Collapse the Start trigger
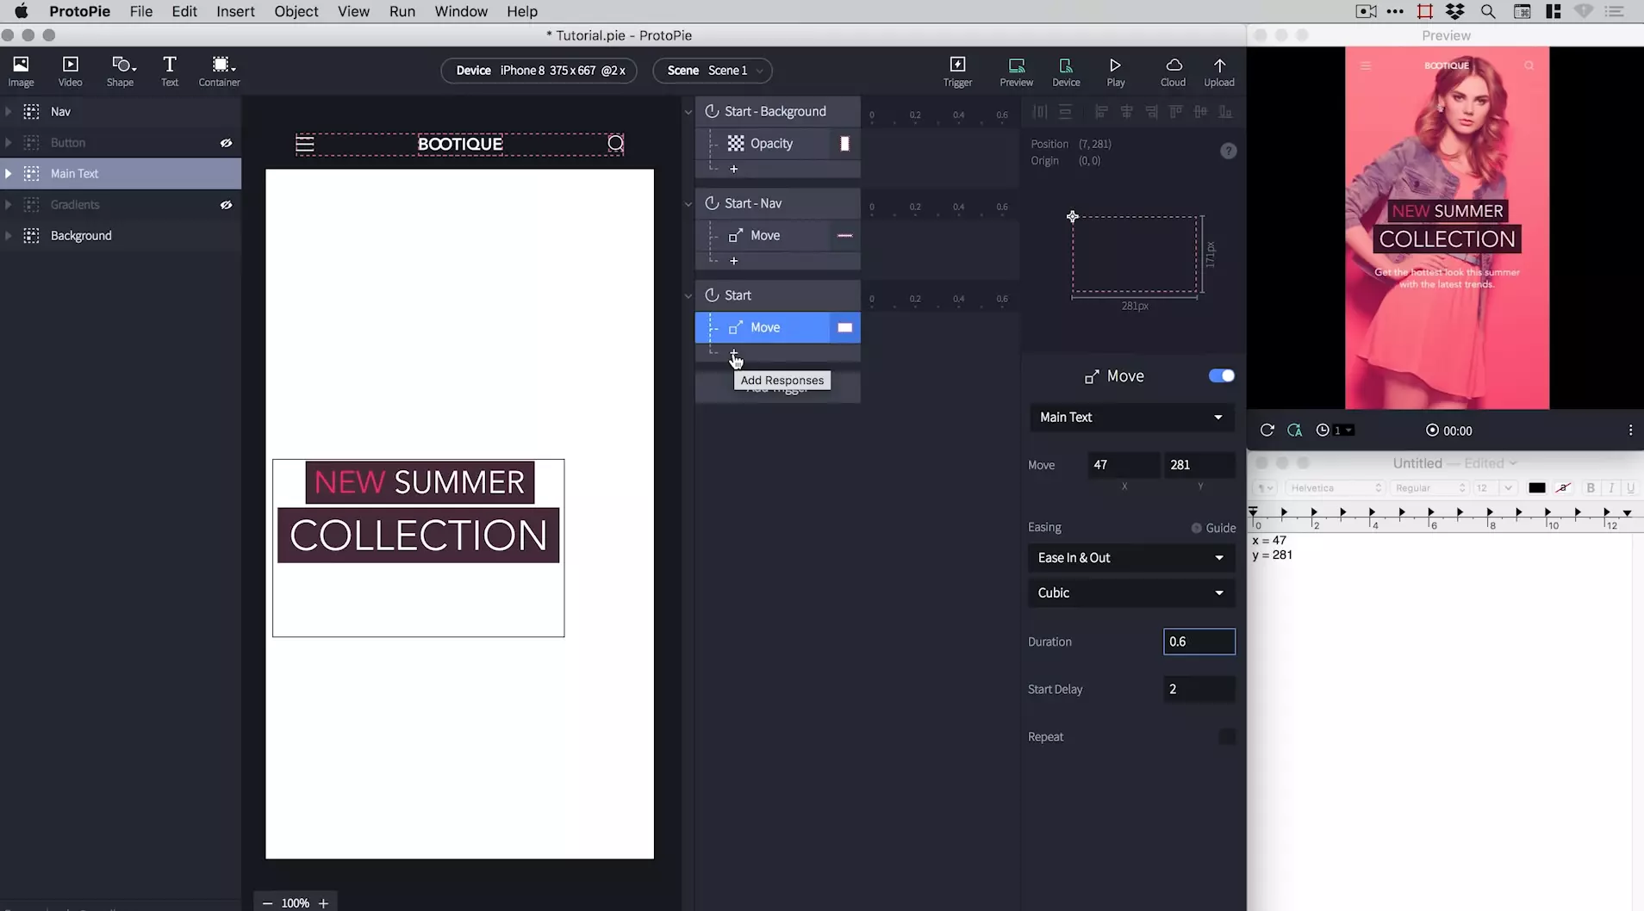Screen dimensions: 1644x911 tap(688, 295)
